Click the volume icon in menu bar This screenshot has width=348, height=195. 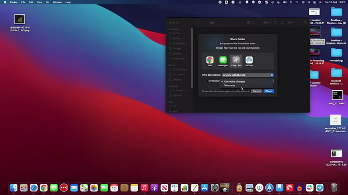point(285,2)
